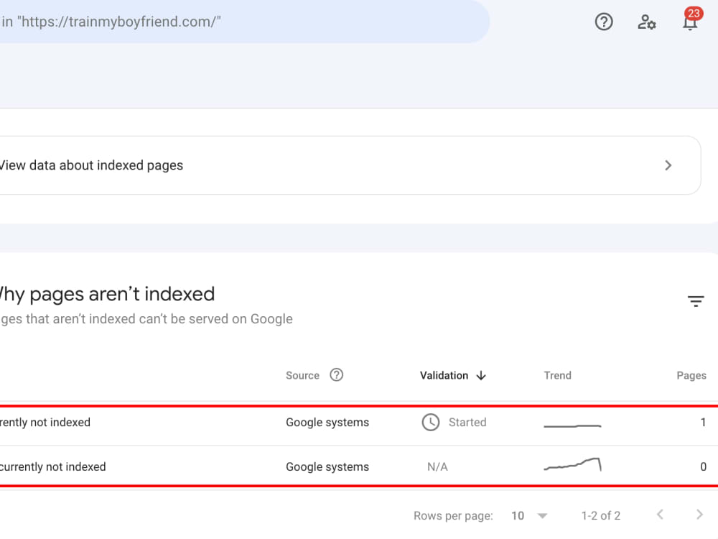Image resolution: width=718 pixels, height=539 pixels.
Task: Open the chevron beside View data about indexed pages
Action: [668, 165]
